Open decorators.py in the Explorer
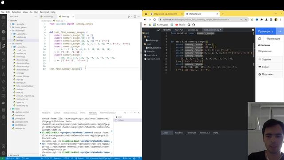Viewport: 284px width, 160px height. click(22, 60)
